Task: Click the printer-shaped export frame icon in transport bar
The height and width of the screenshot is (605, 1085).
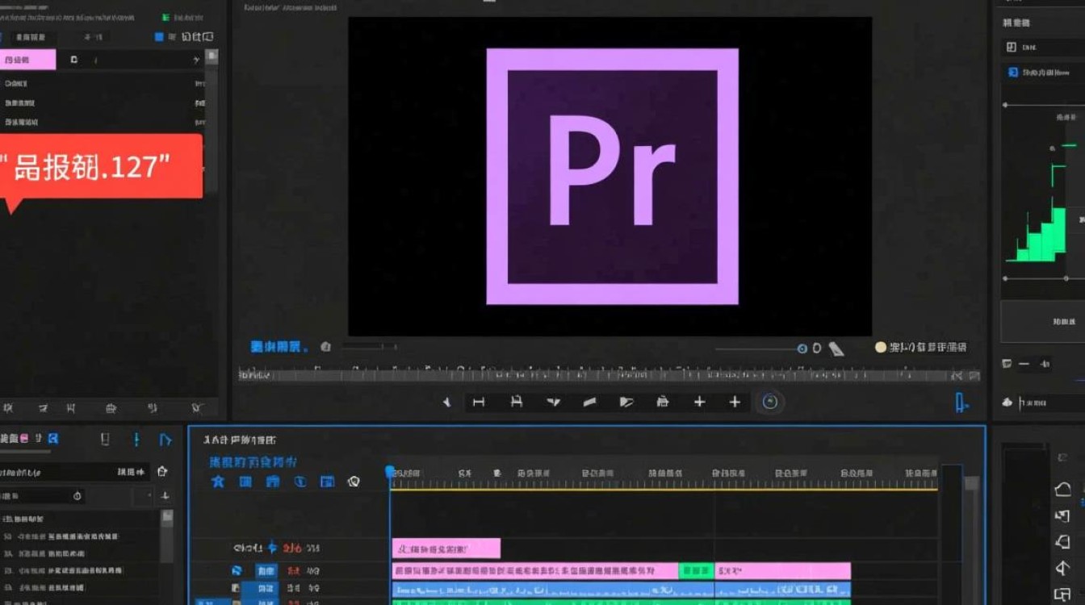Action: point(662,402)
